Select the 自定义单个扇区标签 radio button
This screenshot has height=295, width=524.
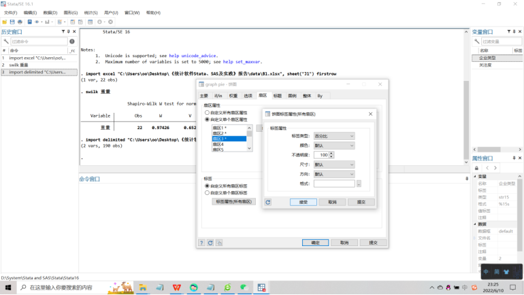[207, 193]
